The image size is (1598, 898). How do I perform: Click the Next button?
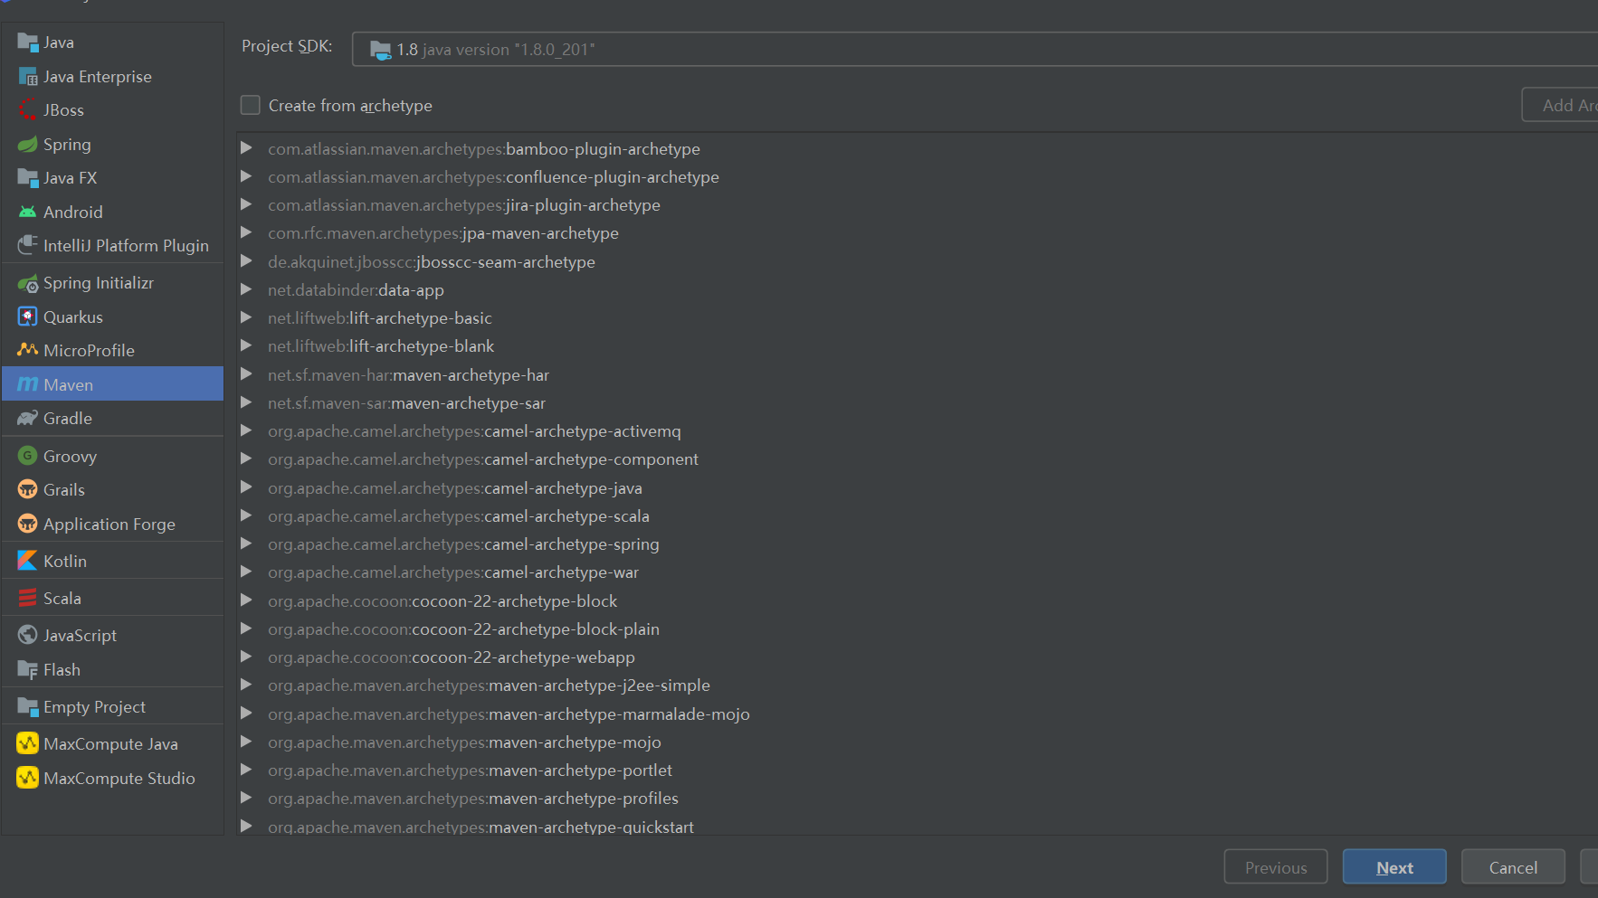[1393, 866]
